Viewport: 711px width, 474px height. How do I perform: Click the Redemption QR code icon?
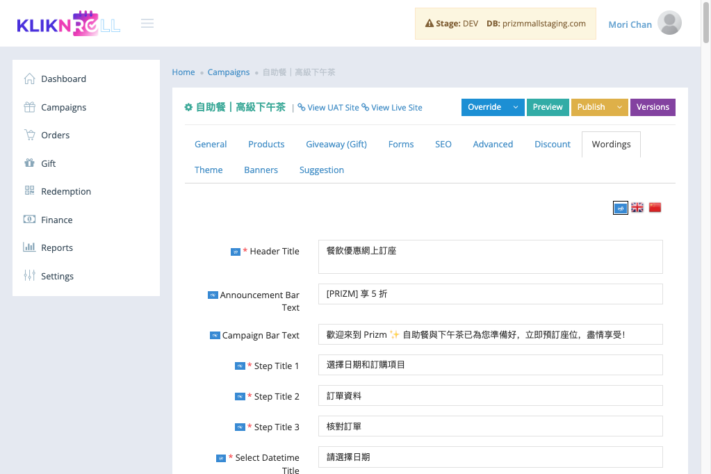[29, 190]
